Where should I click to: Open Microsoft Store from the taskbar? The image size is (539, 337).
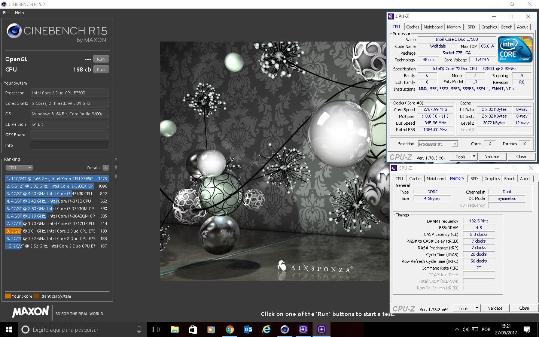(x=193, y=330)
